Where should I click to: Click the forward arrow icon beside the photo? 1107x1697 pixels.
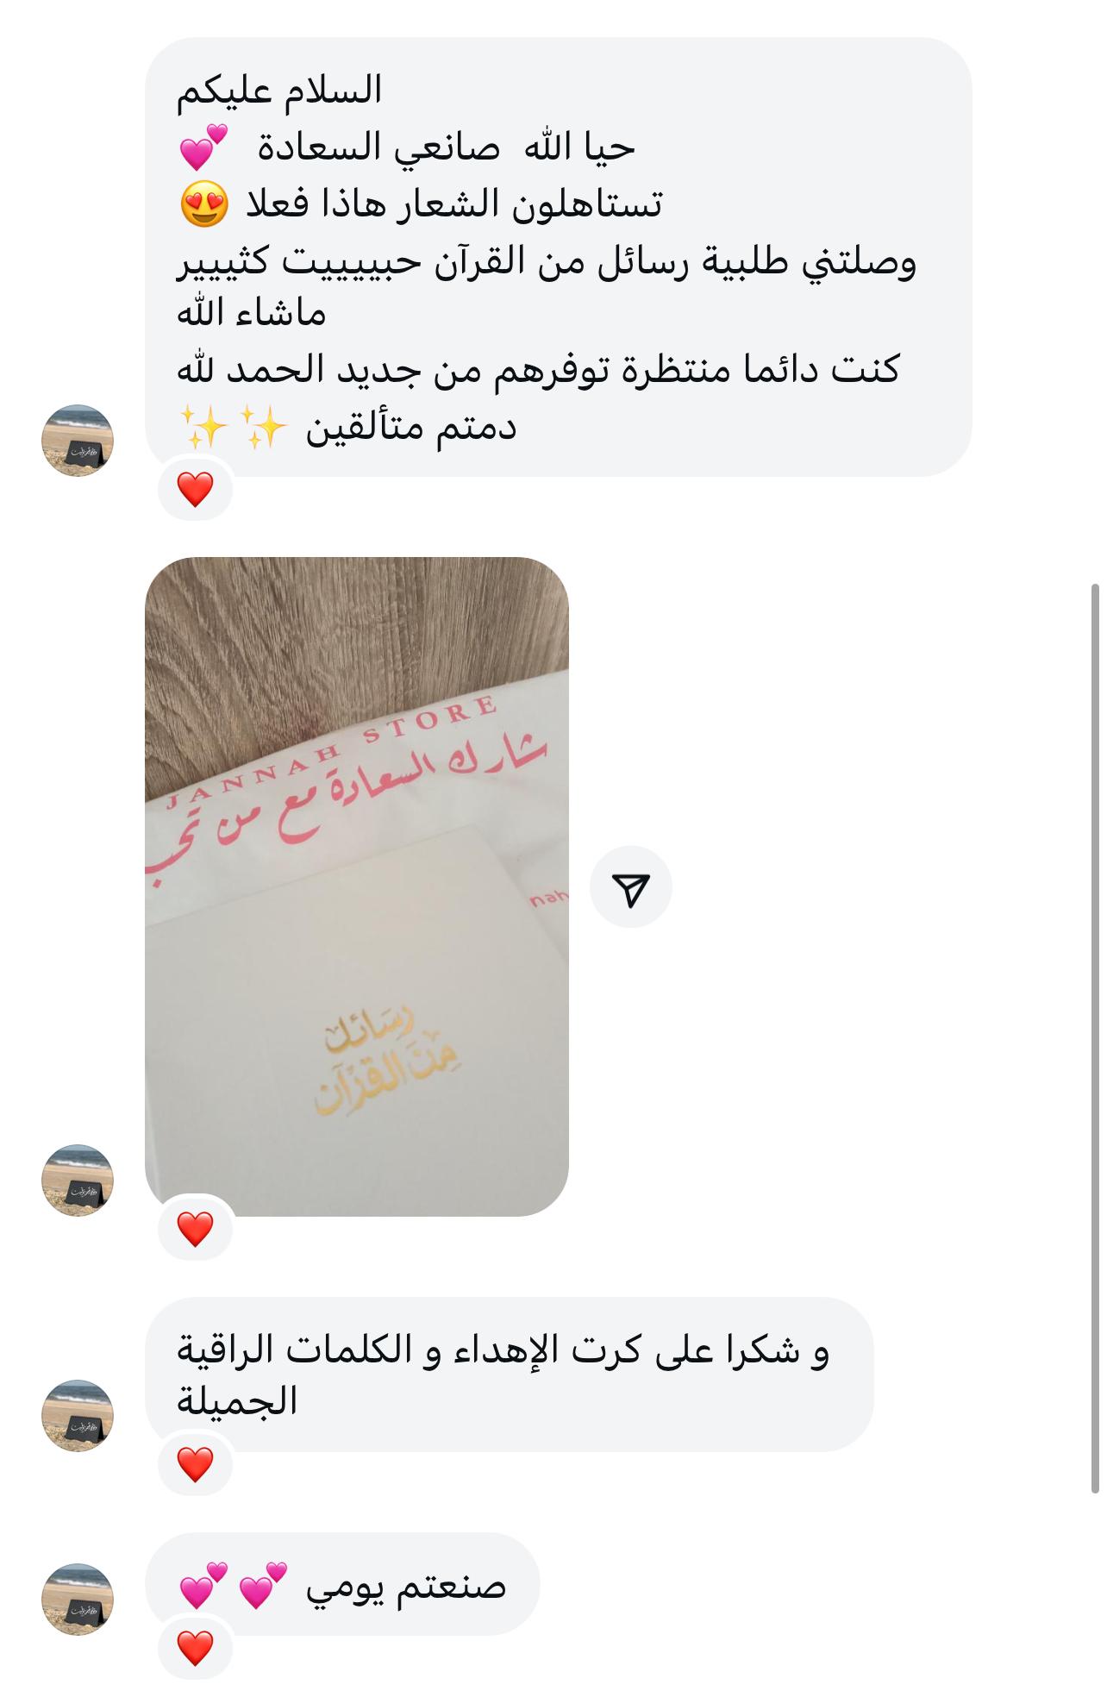(630, 886)
